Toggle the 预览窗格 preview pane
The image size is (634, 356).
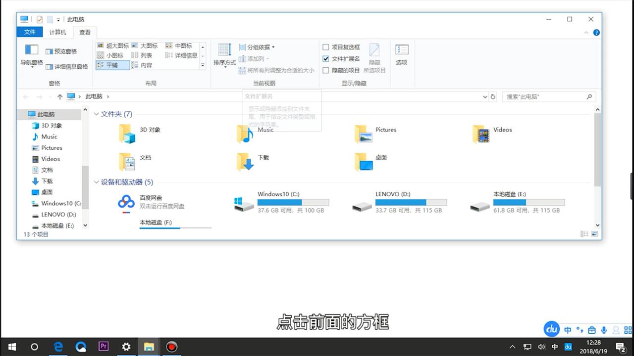61,51
